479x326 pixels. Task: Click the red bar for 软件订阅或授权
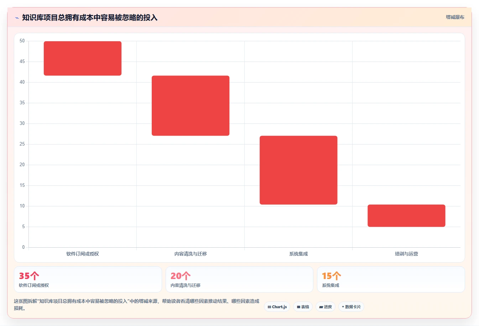pos(83,58)
